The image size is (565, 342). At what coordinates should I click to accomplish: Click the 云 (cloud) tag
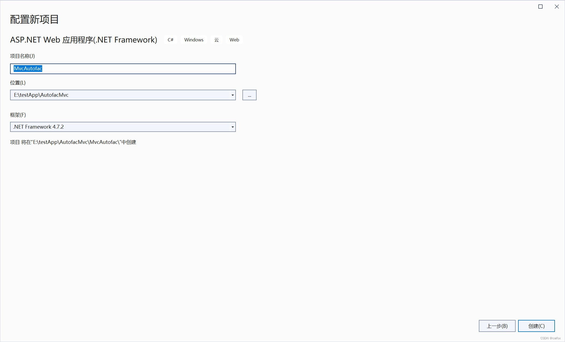point(217,40)
